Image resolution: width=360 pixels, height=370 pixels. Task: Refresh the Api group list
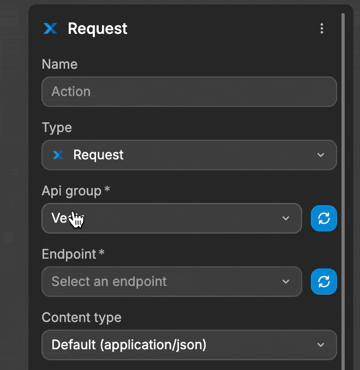[x=324, y=218]
